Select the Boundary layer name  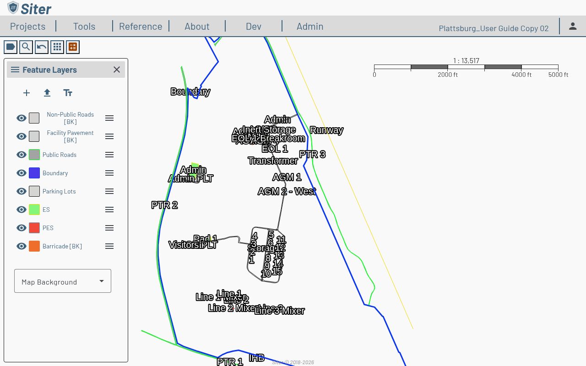point(55,173)
